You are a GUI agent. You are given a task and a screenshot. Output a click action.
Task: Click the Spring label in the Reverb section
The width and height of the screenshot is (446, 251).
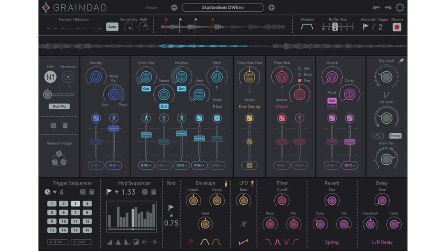[x=332, y=242]
